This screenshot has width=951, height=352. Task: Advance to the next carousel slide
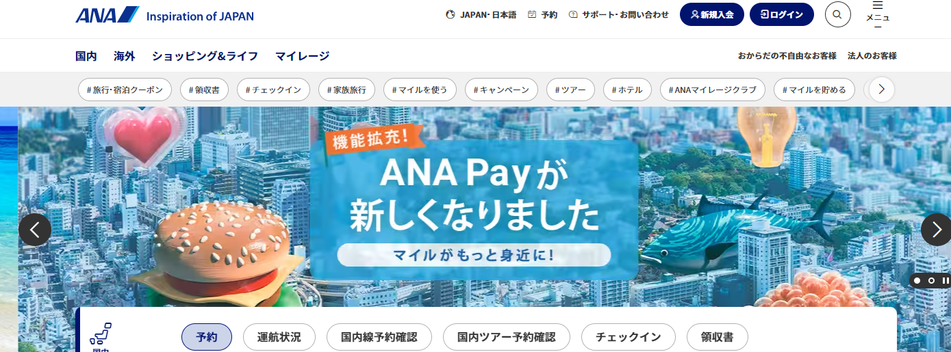point(937,230)
